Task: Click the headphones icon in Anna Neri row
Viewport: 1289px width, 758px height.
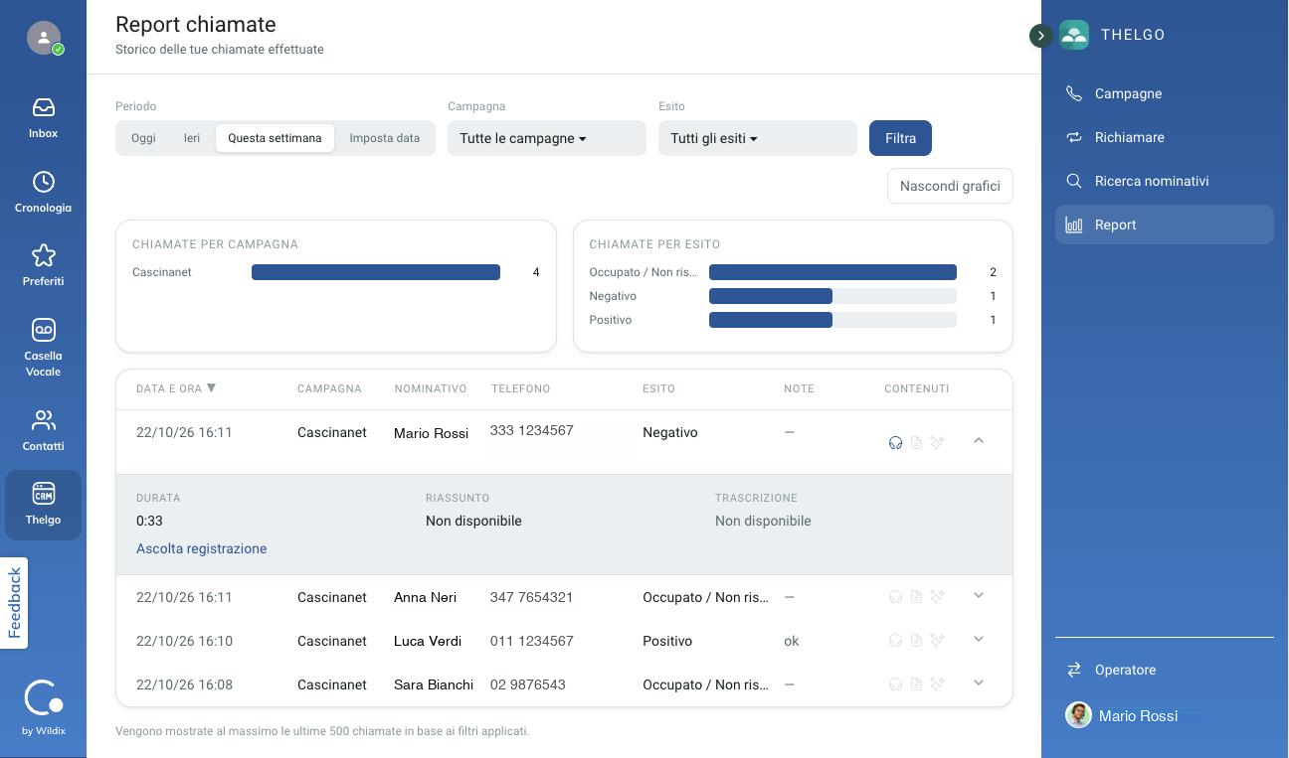Action: pos(895,597)
